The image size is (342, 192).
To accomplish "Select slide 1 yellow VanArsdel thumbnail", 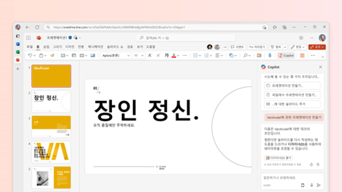I will (x=51, y=76).
